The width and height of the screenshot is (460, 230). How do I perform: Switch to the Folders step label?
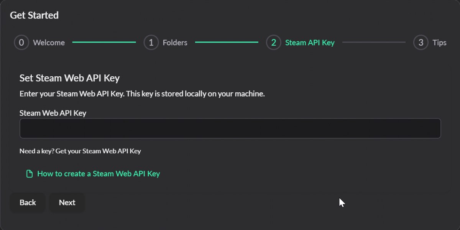pos(175,43)
